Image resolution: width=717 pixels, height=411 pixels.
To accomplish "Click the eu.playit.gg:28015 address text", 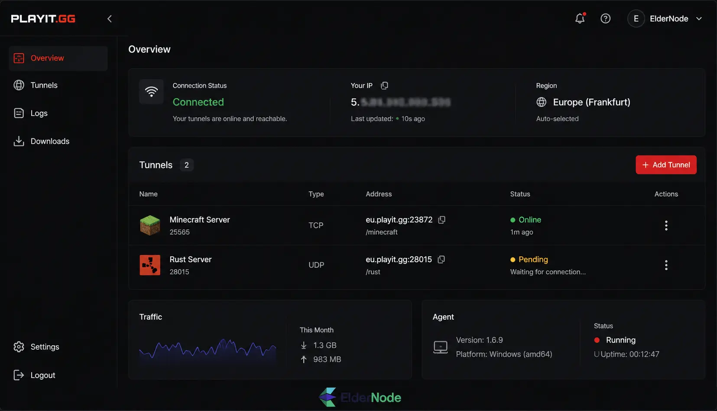I will (x=399, y=260).
